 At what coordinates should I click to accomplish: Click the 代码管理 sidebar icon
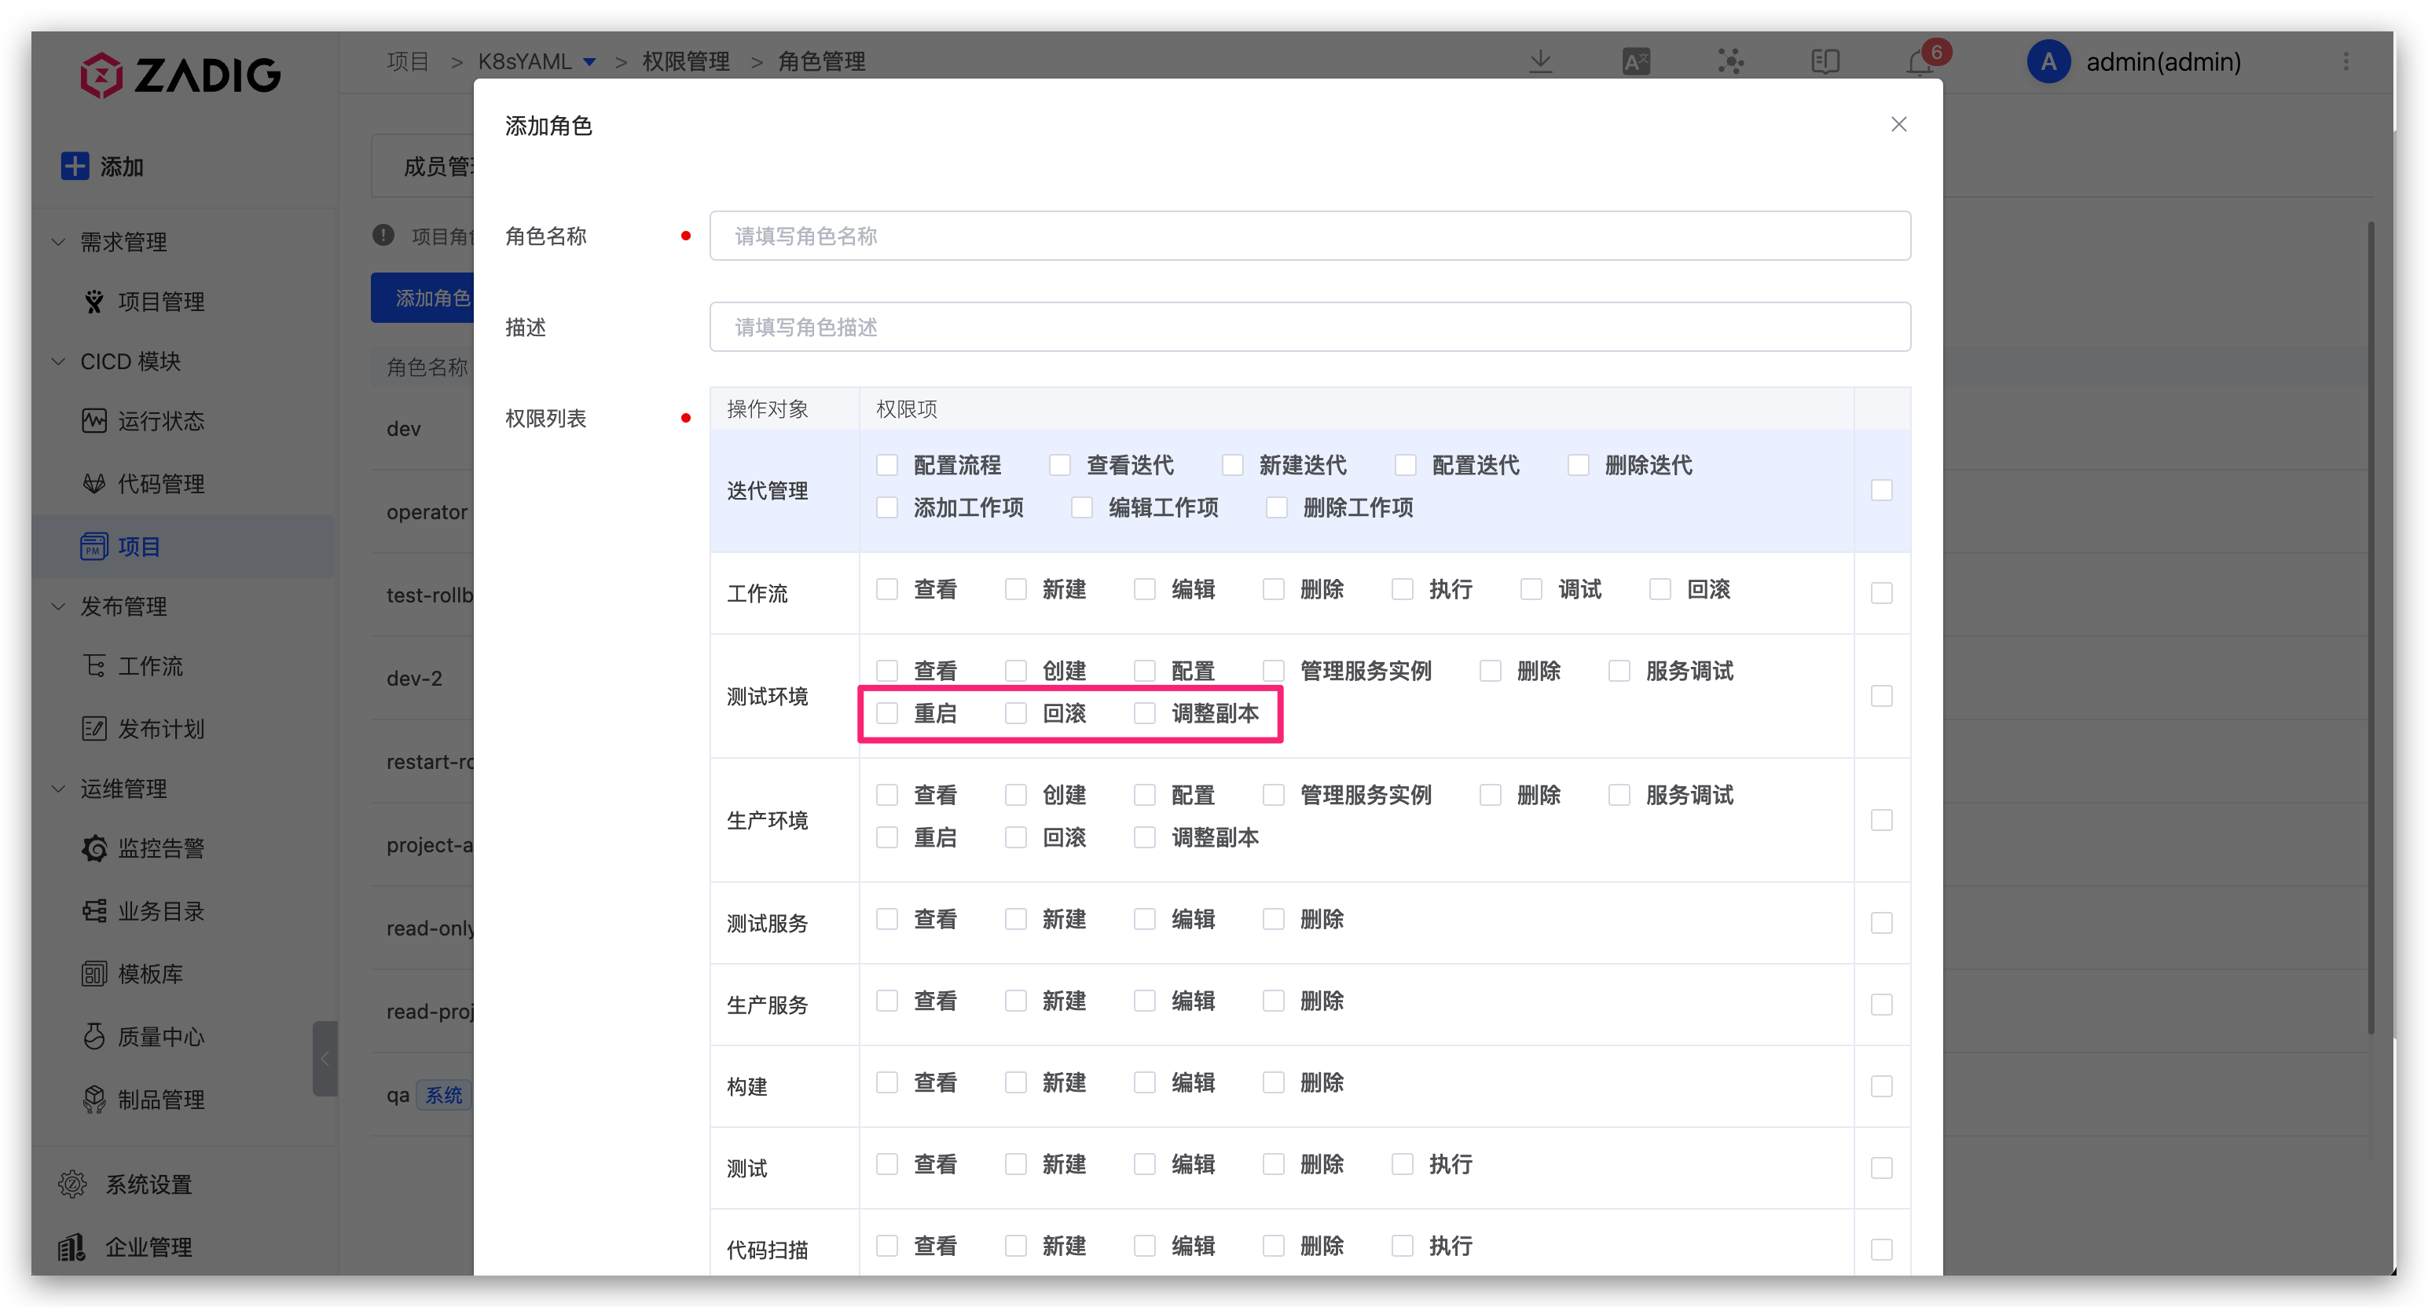point(94,483)
